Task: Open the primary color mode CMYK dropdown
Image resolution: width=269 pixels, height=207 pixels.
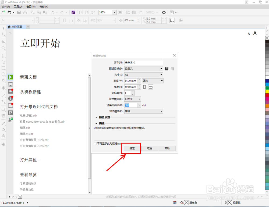Action: pos(132,99)
